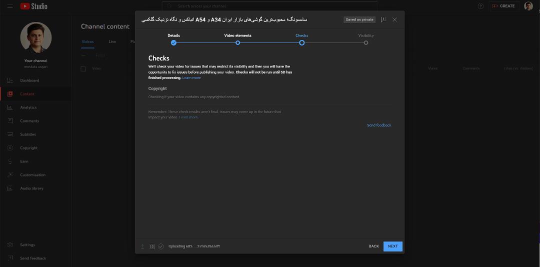This screenshot has width=540, height=267.
Task: Click the Audio library icon
Action: pos(10,188)
